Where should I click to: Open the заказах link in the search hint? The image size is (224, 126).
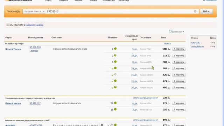(39, 25)
